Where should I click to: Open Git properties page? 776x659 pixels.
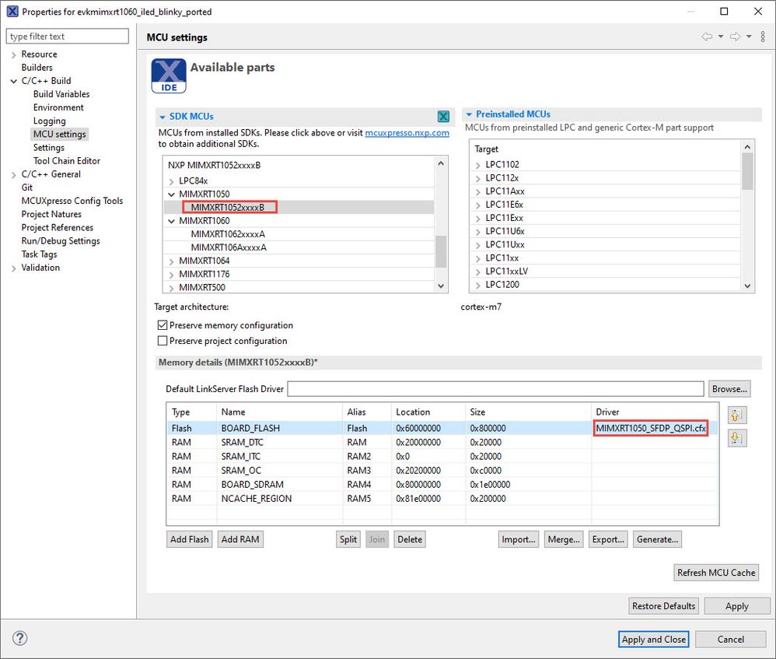26,188
